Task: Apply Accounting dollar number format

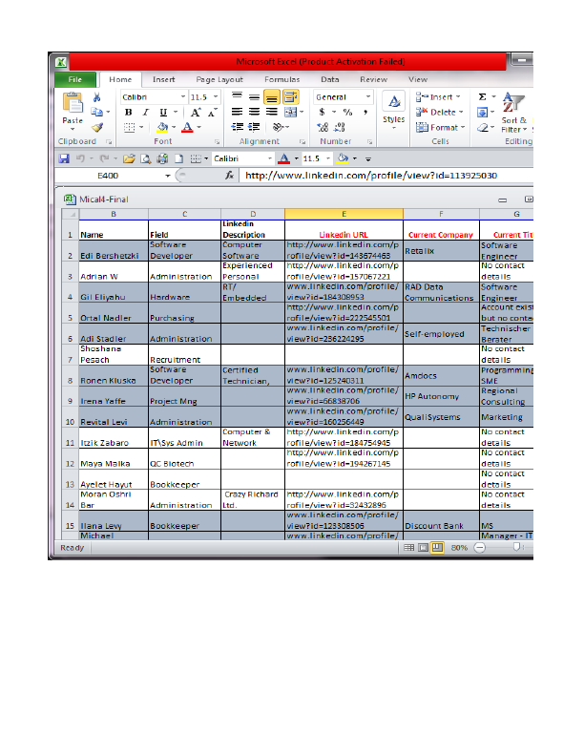Action: point(322,112)
